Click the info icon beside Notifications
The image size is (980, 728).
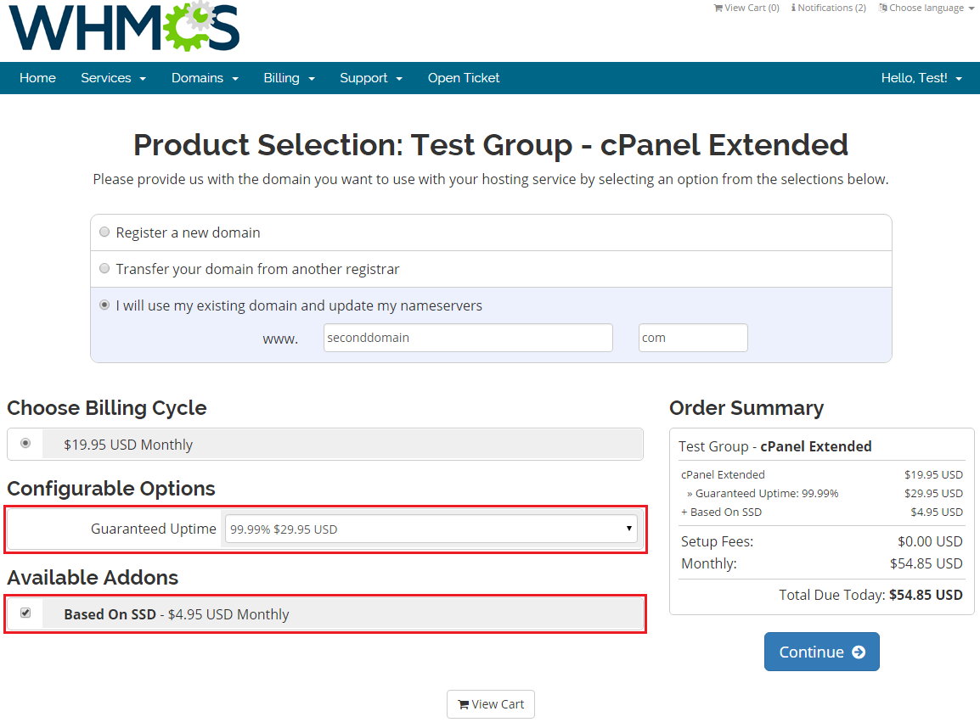[793, 8]
